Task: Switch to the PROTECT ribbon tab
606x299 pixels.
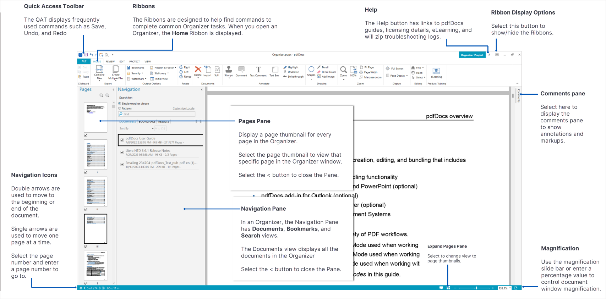Action: (x=135, y=61)
